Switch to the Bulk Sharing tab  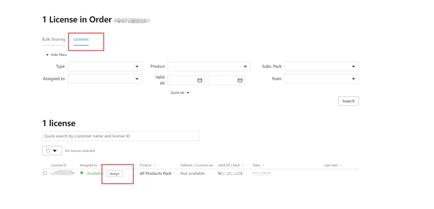[53, 39]
